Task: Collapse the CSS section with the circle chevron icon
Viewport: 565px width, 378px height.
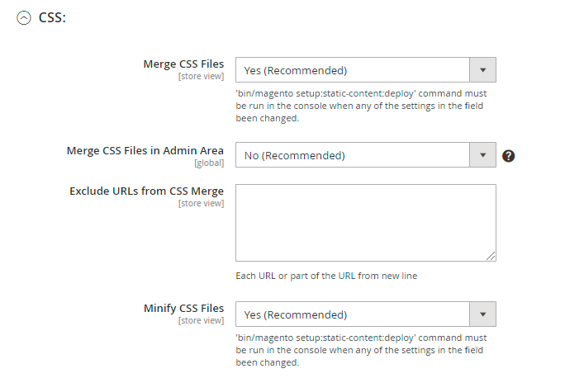Action: (x=24, y=17)
